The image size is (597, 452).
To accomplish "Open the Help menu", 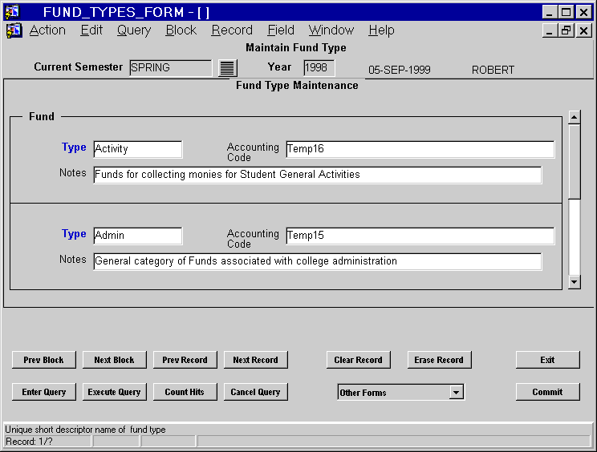I will coord(381,30).
